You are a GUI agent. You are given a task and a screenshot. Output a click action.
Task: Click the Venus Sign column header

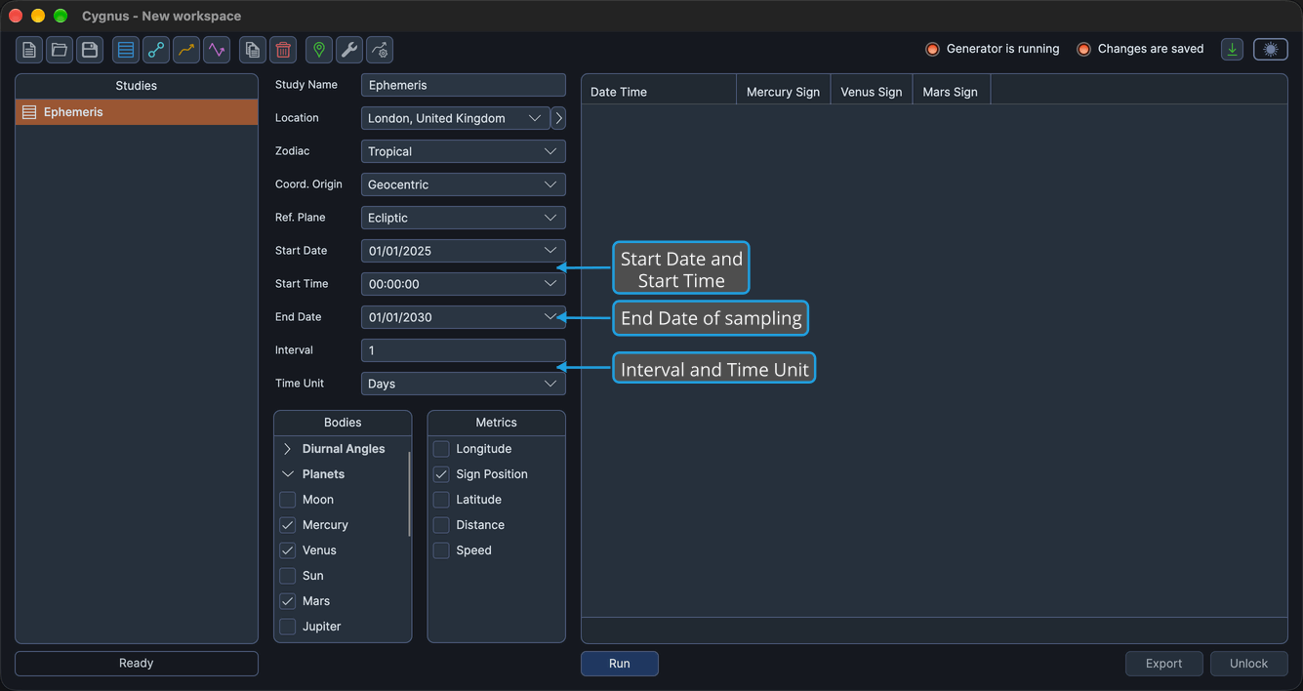click(x=872, y=92)
